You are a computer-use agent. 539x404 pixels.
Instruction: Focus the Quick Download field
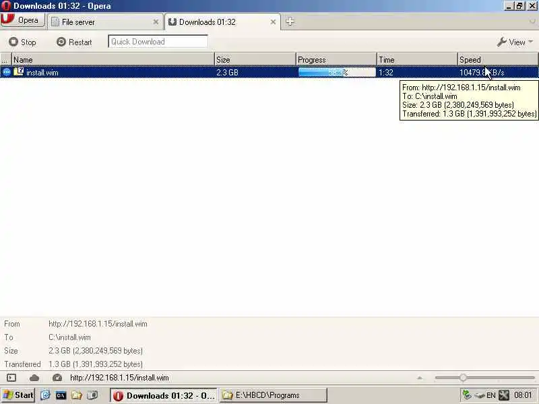158,42
